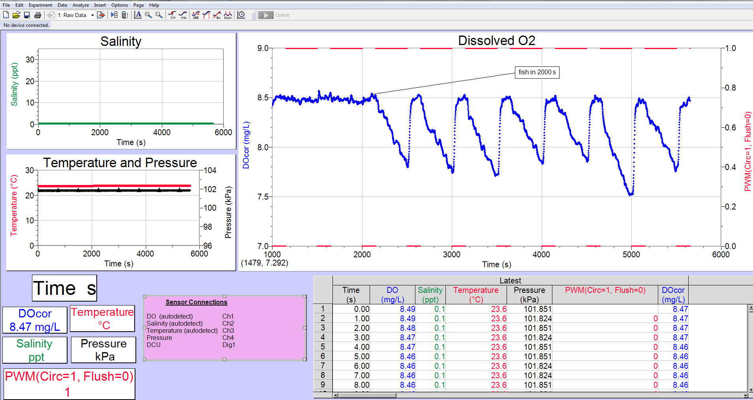Image resolution: width=753 pixels, height=400 pixels.
Task: Click the DO cell 8.49 in row 1
Action: pyautogui.click(x=392, y=309)
